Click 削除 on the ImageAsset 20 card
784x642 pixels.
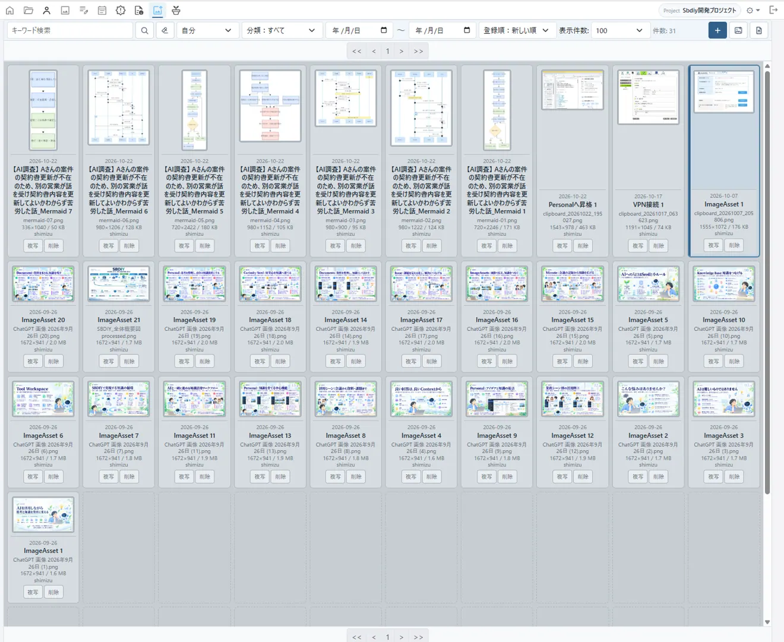click(53, 361)
